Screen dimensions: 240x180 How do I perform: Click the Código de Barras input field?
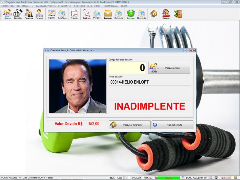coord(127,68)
